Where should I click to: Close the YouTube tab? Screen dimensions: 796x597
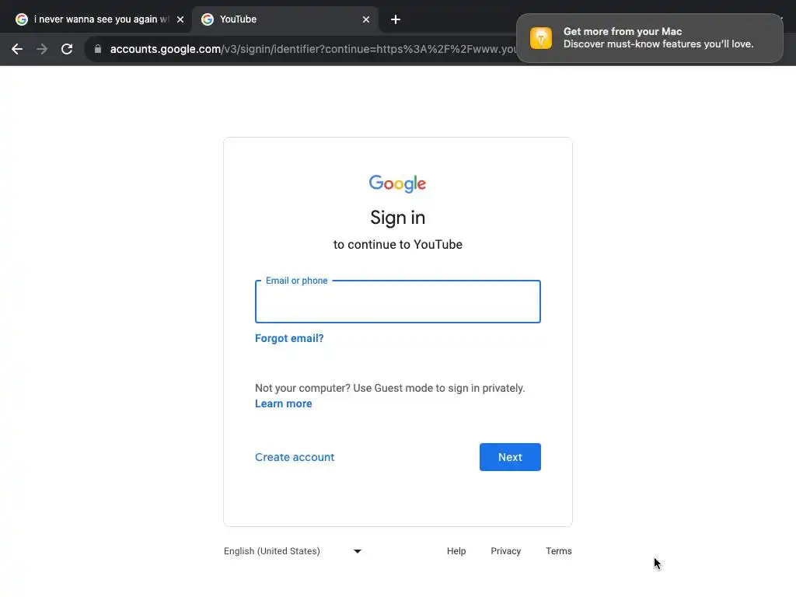(x=366, y=19)
